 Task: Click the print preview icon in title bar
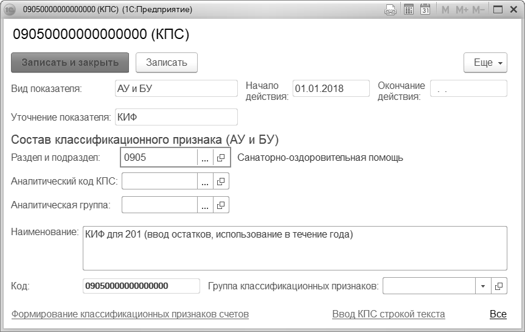click(391, 10)
